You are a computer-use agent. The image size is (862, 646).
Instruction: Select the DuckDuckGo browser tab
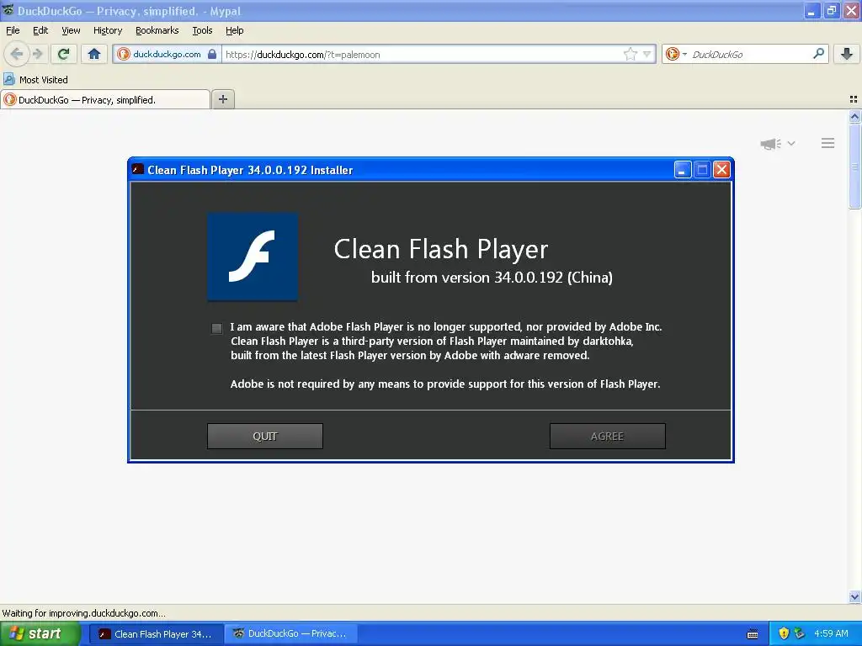tap(105, 99)
